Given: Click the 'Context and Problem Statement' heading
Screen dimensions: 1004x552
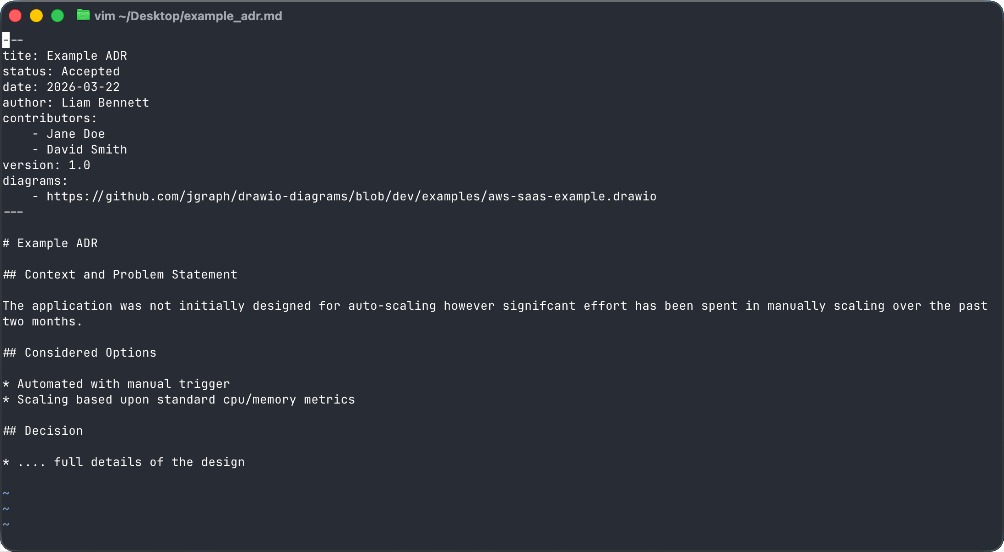Looking at the screenshot, I should click(131, 275).
